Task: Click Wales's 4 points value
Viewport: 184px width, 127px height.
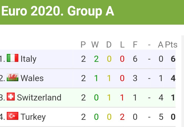Action: 173,78
